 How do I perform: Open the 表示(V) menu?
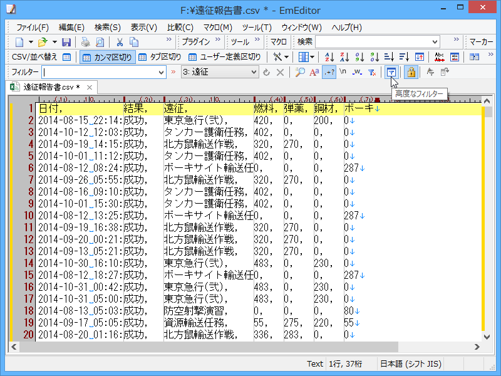(x=144, y=28)
